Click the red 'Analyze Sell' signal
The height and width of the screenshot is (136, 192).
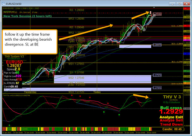(x=171, y=120)
